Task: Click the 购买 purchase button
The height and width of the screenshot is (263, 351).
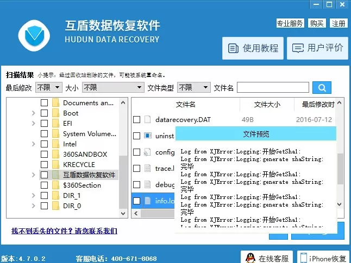Action: pyautogui.click(x=317, y=23)
